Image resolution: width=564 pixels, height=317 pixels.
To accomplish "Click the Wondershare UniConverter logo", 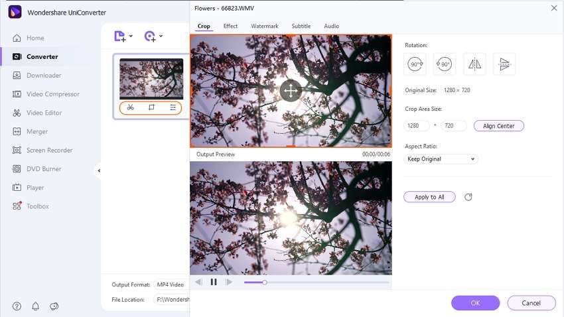I will (x=15, y=12).
